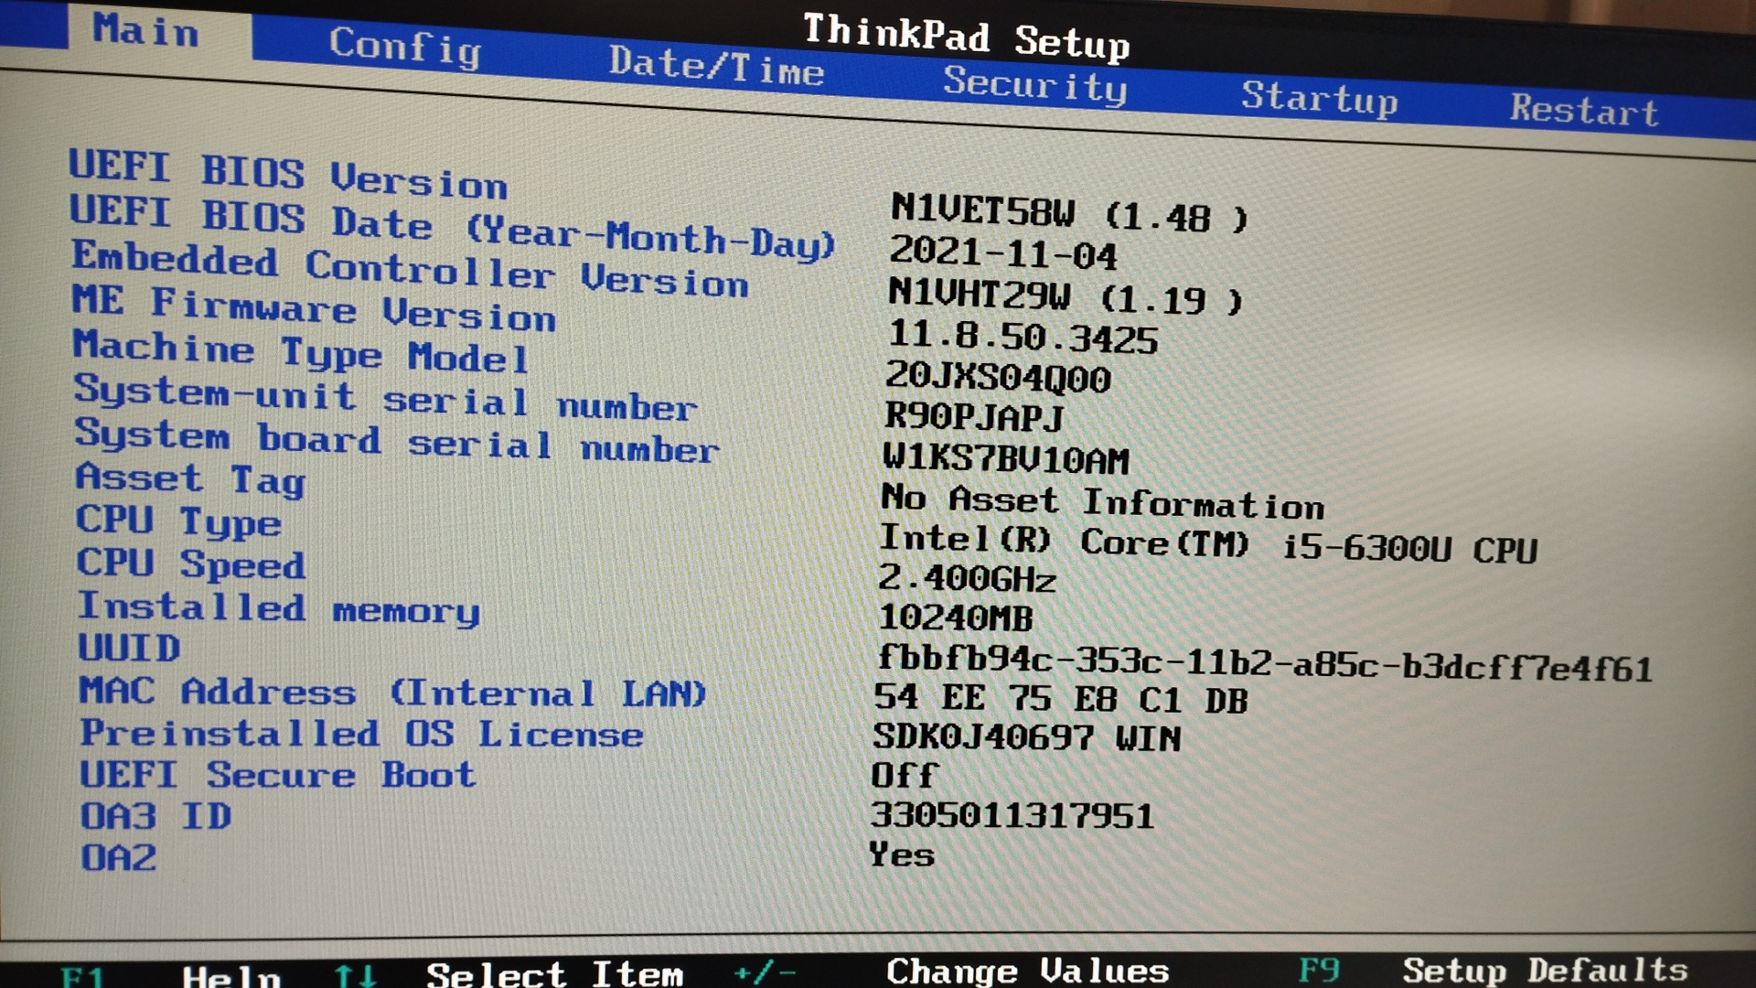Select the MAC Address (Internal LAN) label
The width and height of the screenshot is (1756, 988).
click(392, 693)
